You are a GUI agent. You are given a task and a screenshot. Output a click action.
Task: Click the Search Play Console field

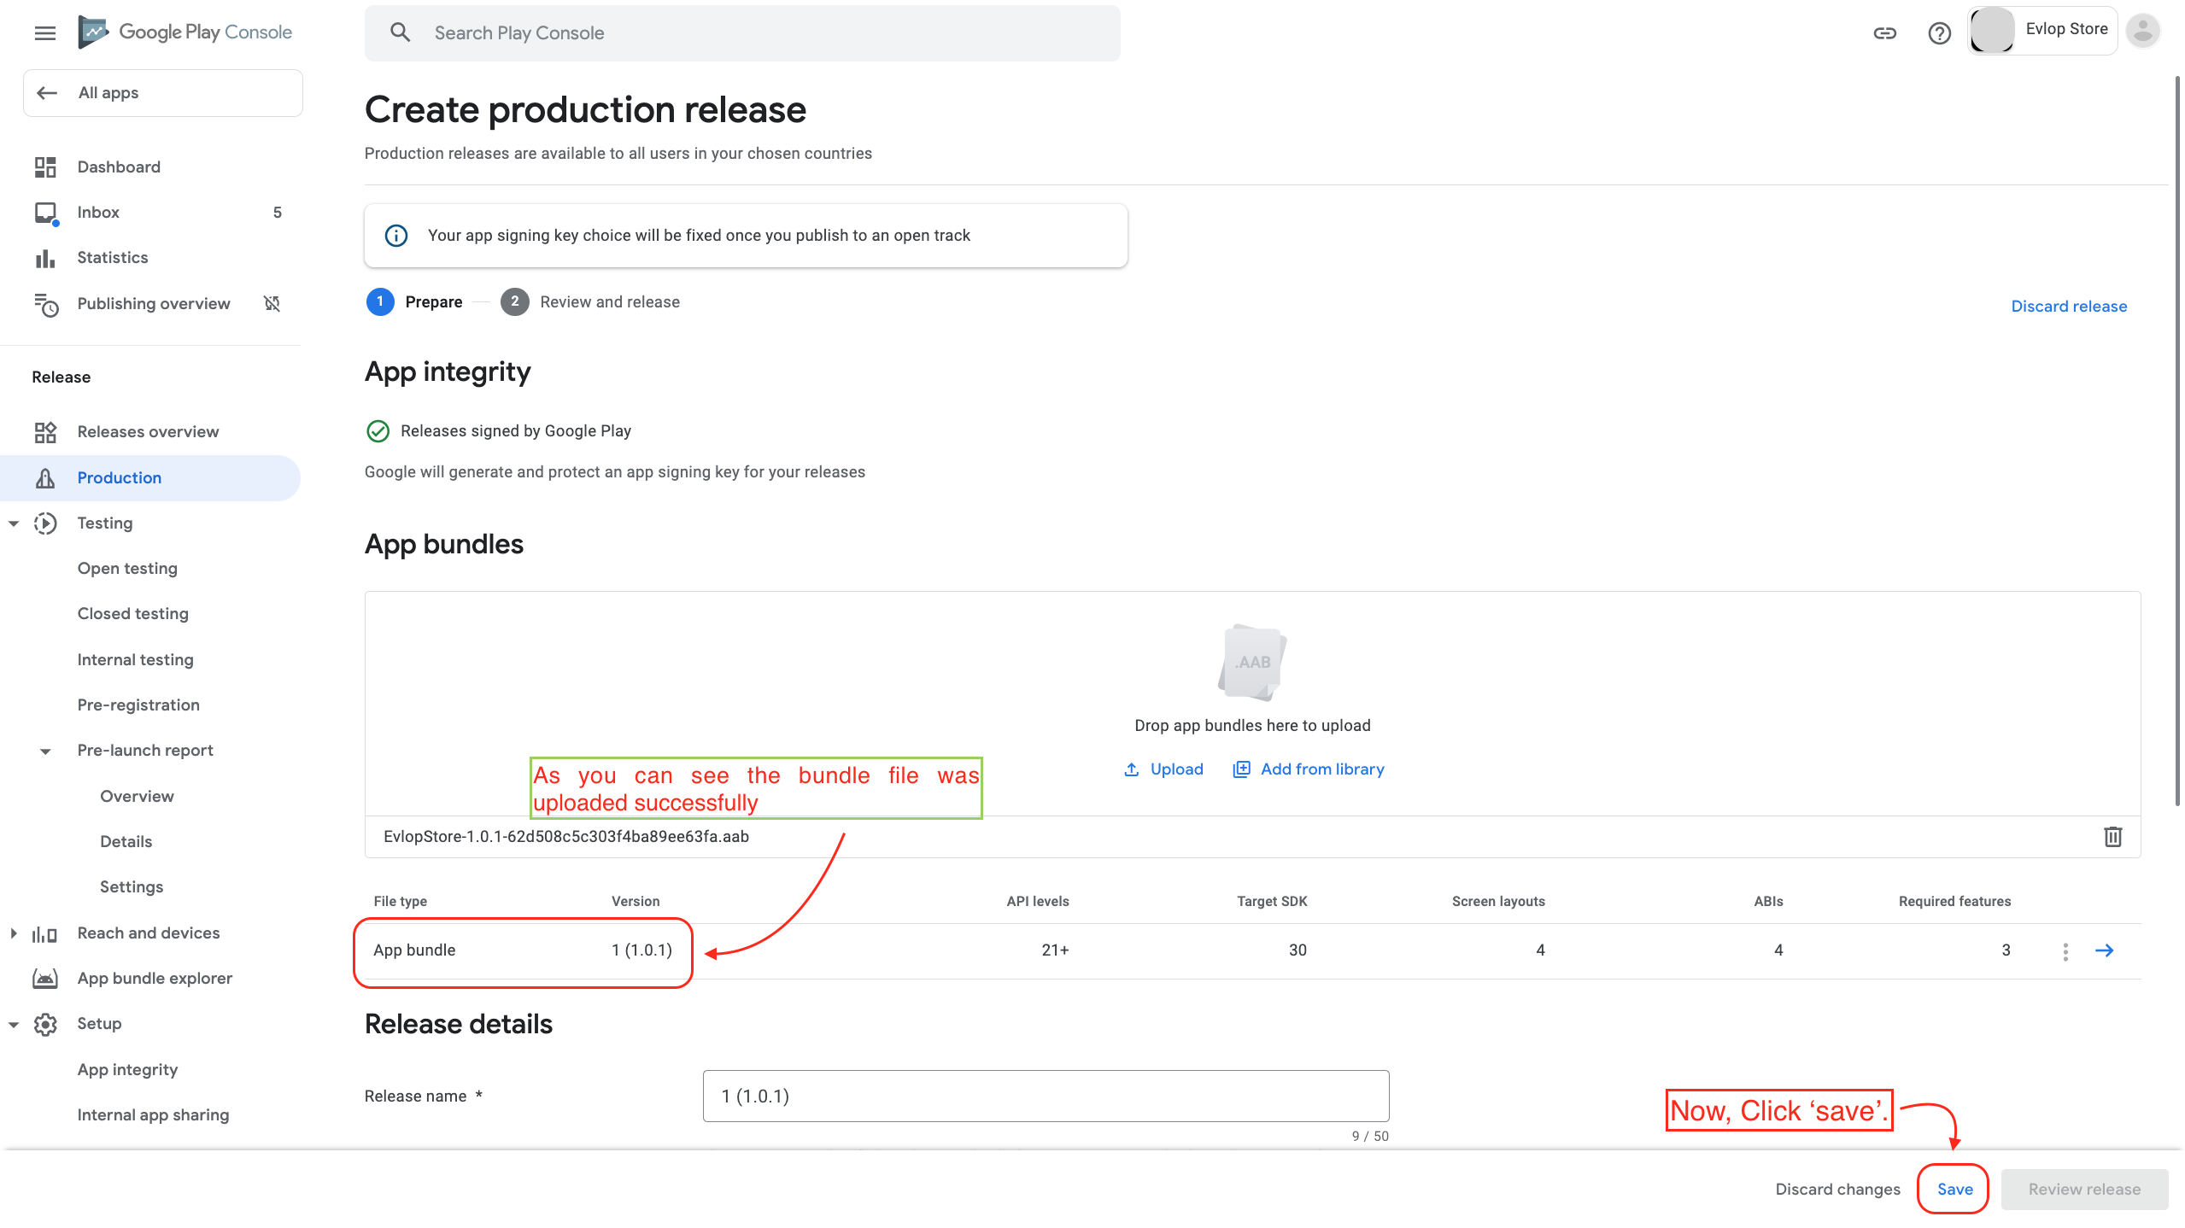coord(741,32)
